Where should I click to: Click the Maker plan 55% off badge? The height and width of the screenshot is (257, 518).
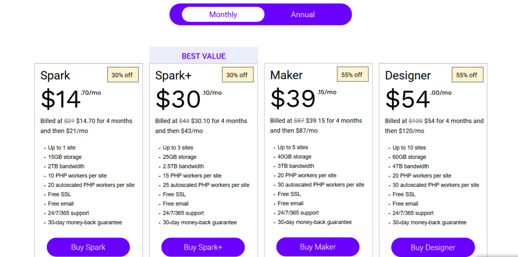[x=352, y=74]
